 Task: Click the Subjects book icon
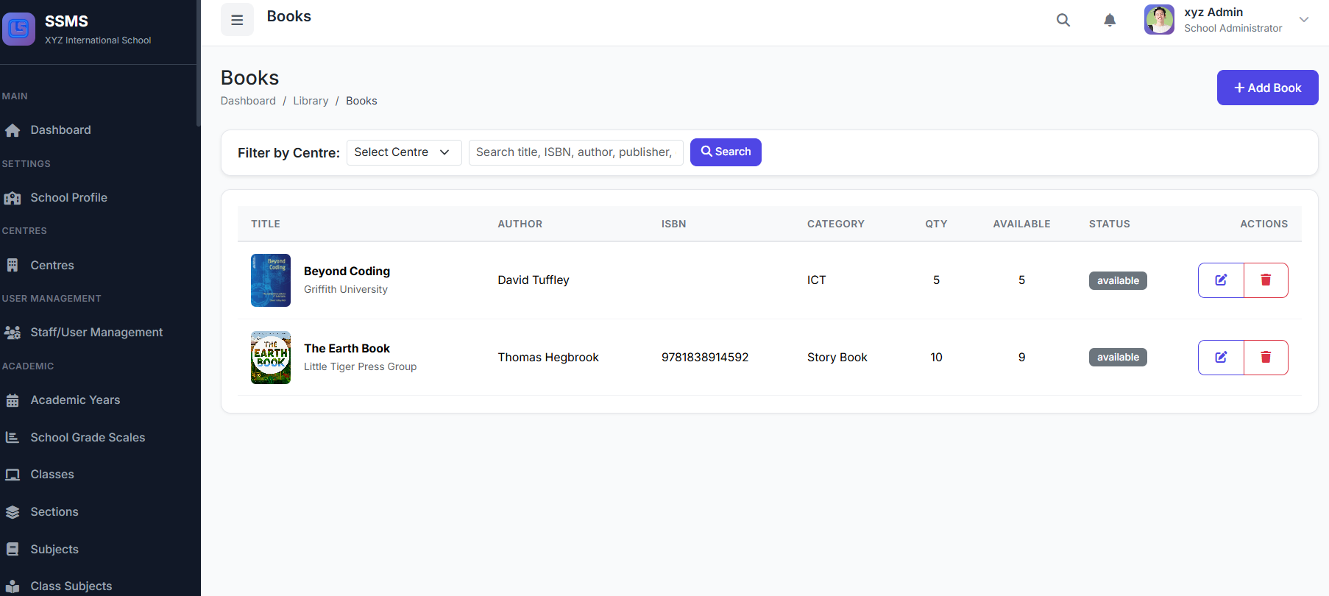tap(13, 550)
